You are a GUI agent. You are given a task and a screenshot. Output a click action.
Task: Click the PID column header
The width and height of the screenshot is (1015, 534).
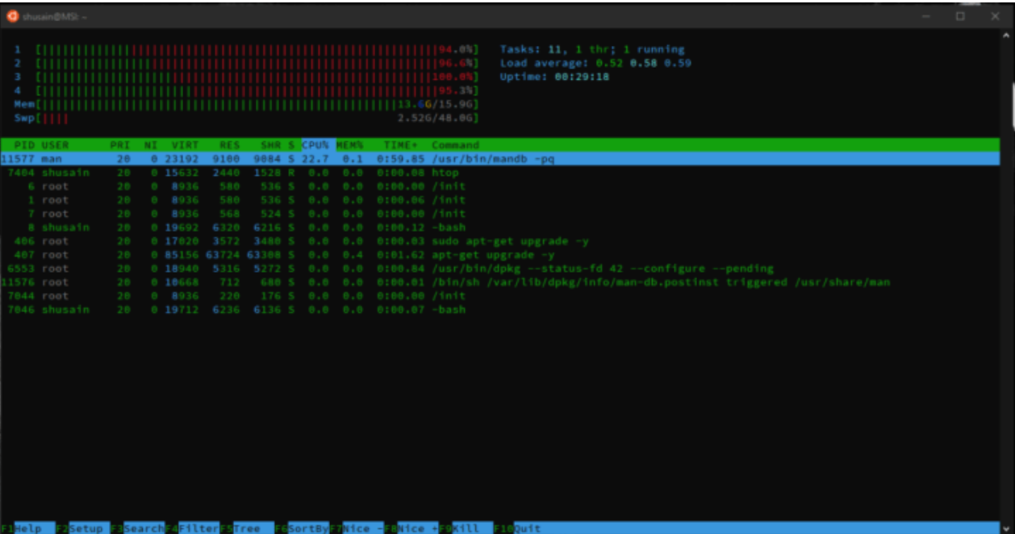[24, 145]
